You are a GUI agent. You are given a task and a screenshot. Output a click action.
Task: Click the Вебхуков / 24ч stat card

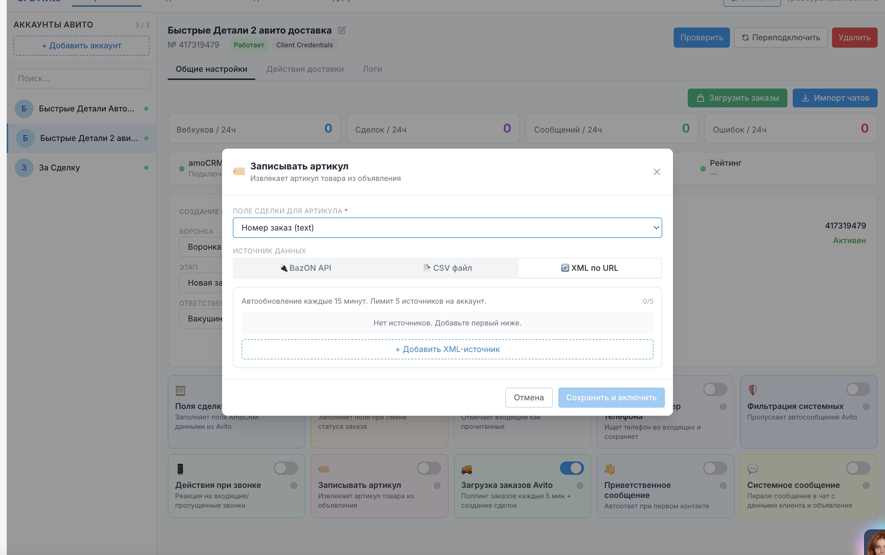tap(254, 129)
